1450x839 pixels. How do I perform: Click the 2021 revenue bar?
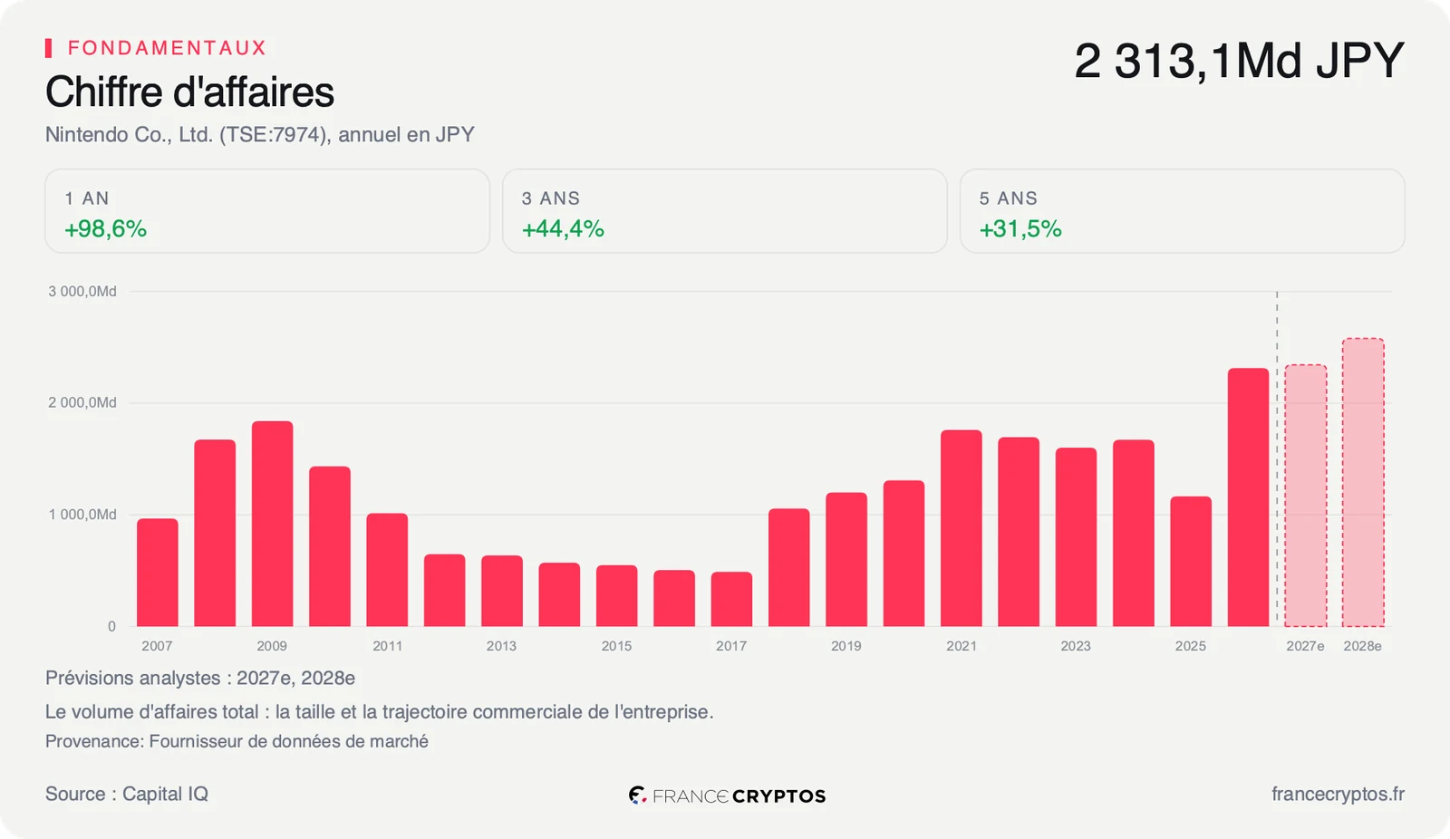point(962,528)
